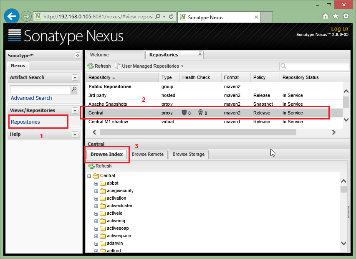Collapse the Sonatype side panel with double-chevron

[78, 56]
